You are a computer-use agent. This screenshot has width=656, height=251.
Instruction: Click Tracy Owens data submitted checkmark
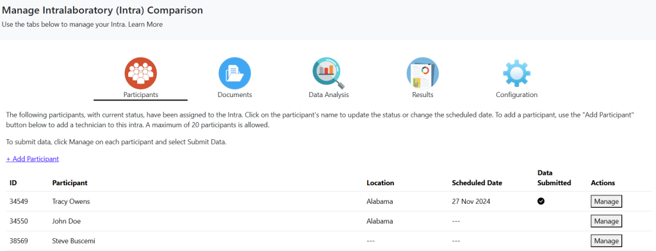pyautogui.click(x=541, y=201)
